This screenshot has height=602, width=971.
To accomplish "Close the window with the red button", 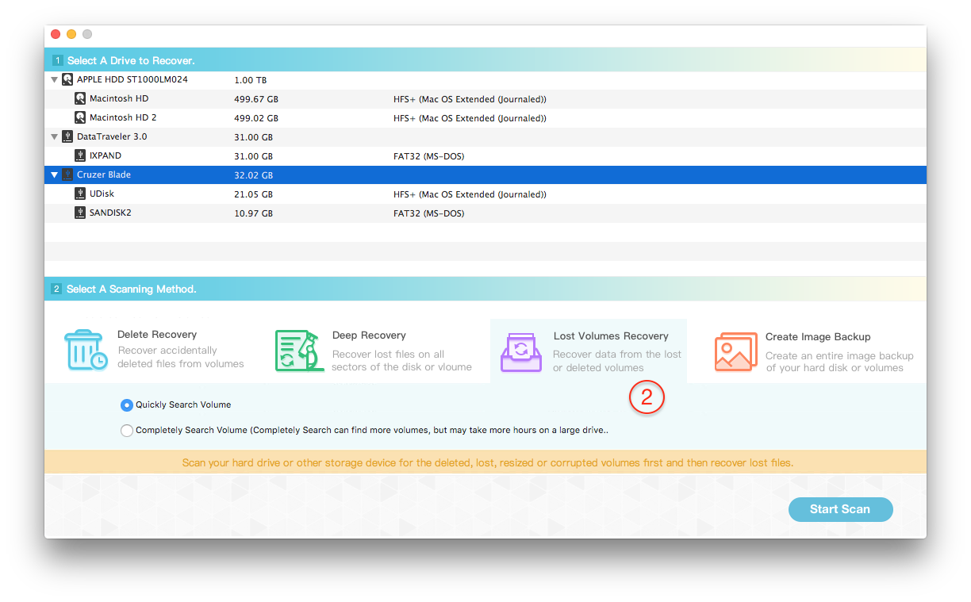I will (x=56, y=34).
